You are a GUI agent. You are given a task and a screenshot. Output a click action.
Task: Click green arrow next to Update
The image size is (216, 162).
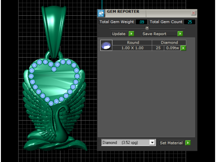pyautogui.click(x=131, y=34)
